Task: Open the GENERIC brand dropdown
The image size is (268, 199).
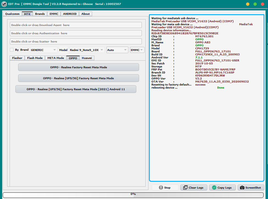Action: (x=44, y=50)
